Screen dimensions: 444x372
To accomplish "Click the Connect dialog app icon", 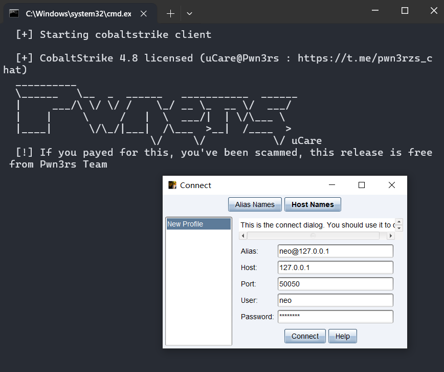I will [x=172, y=185].
